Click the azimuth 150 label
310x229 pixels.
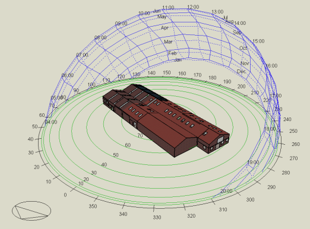pos(167,72)
